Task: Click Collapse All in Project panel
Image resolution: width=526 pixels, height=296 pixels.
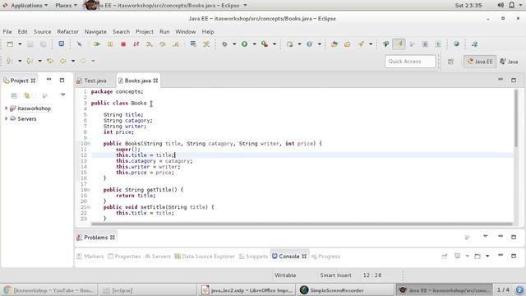Action: click(x=14, y=95)
